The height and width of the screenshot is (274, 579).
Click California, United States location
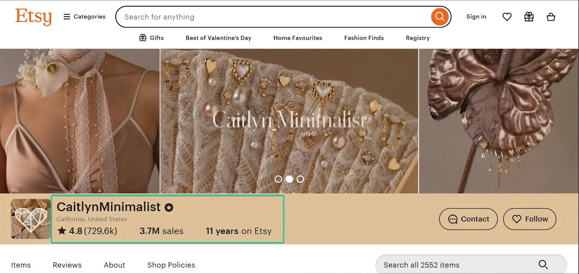(92, 219)
